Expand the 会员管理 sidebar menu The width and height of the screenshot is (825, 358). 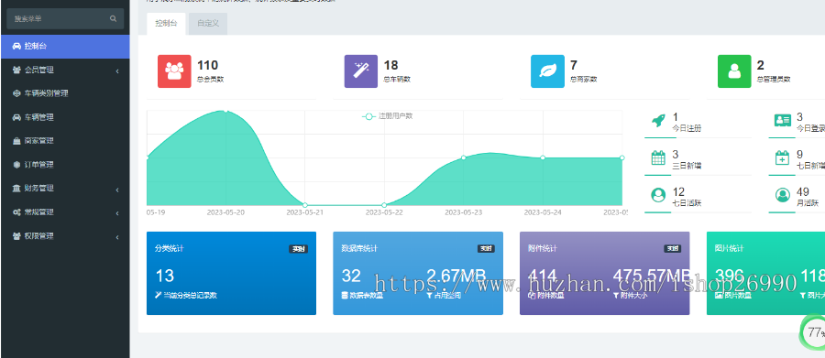pos(65,70)
